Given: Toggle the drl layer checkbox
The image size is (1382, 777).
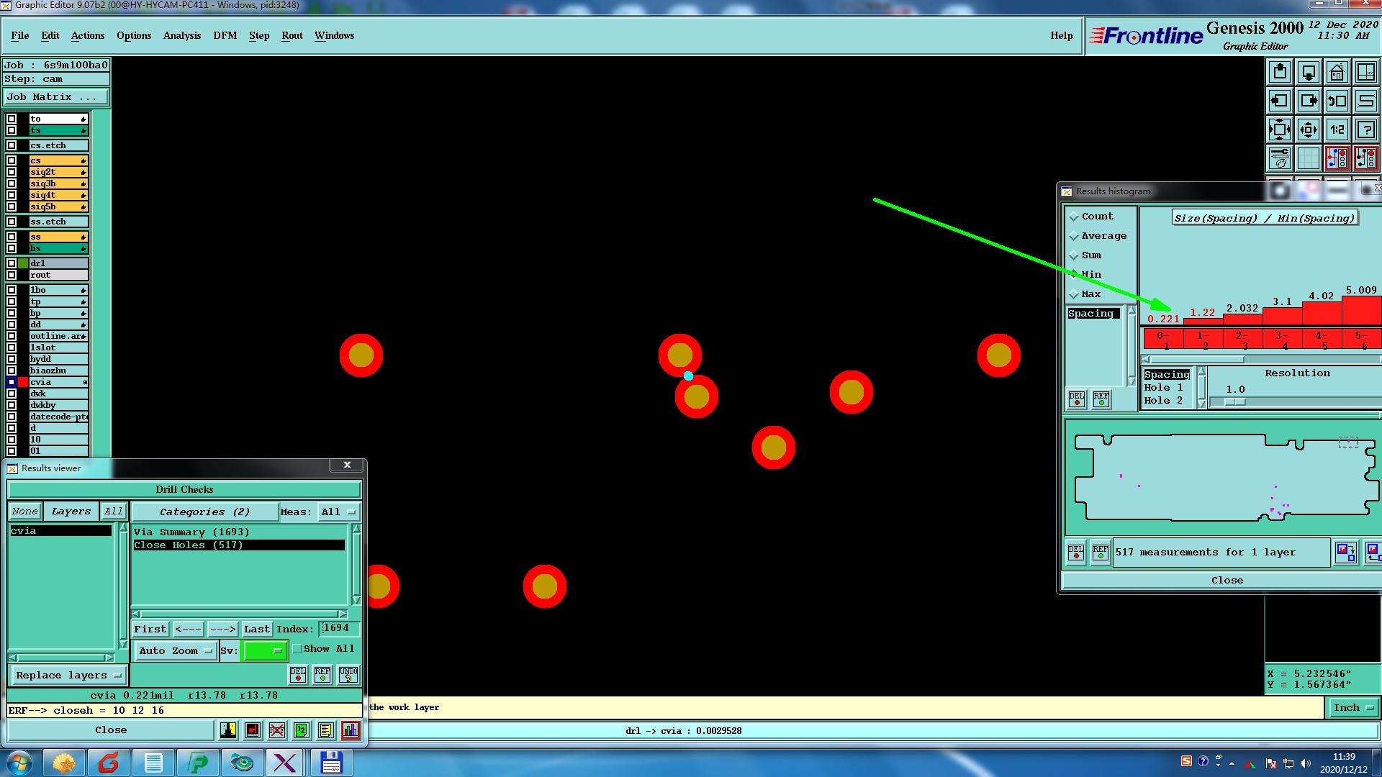Looking at the screenshot, I should tap(12, 263).
